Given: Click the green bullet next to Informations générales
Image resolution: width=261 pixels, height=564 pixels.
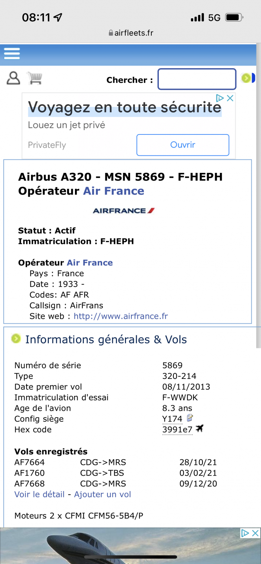Looking at the screenshot, I should 16,339.
